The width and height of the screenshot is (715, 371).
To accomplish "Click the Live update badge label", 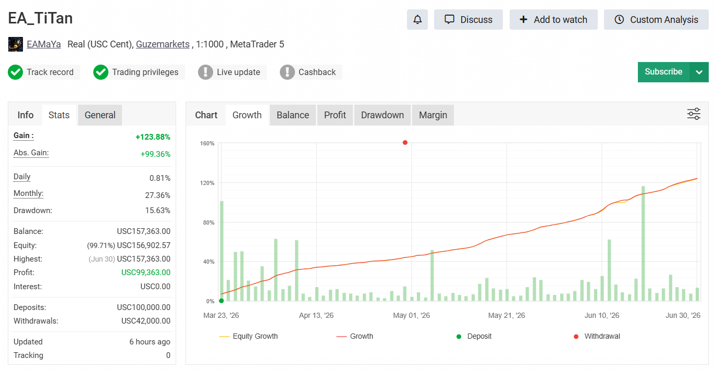I will [x=239, y=72].
